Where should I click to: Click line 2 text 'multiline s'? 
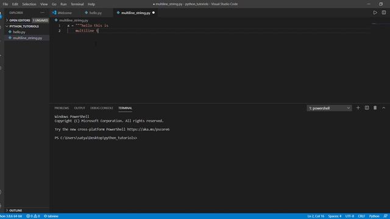point(87,31)
